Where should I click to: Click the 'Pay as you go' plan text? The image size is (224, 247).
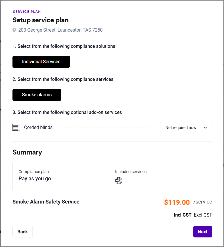pos(35,179)
